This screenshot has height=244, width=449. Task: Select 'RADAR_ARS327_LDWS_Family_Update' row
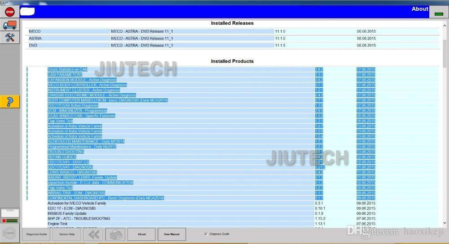[x=232, y=178]
